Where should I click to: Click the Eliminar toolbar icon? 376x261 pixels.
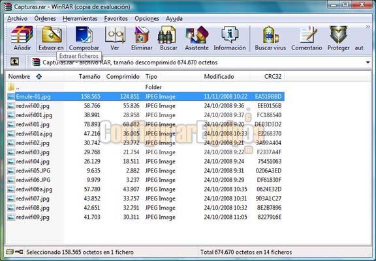(142, 34)
